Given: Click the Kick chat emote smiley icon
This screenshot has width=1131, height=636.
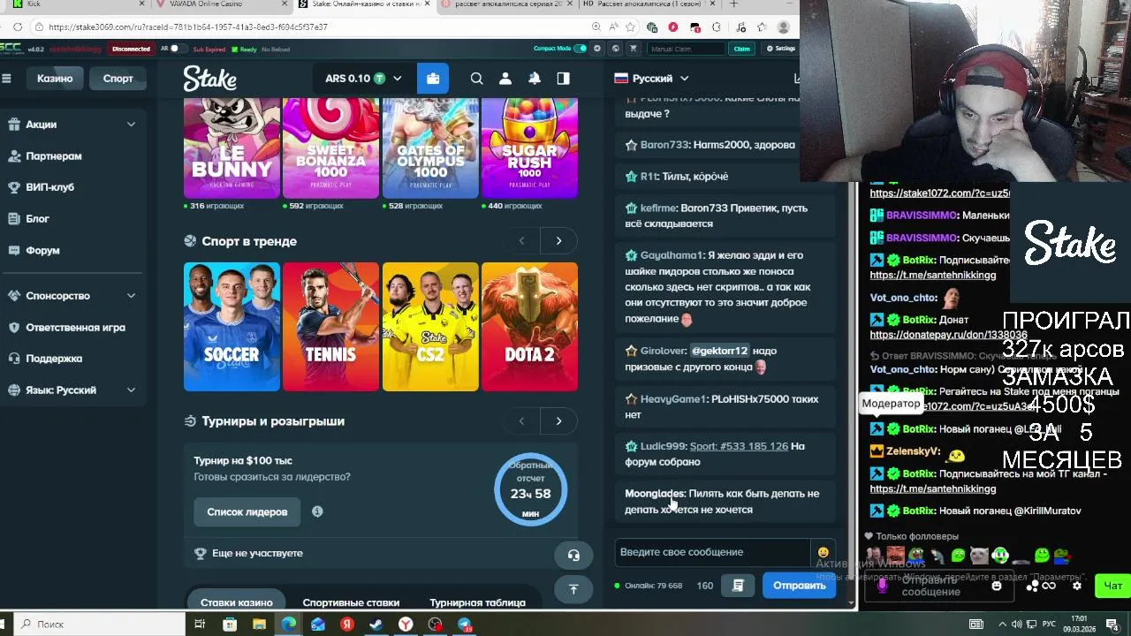Looking at the screenshot, I should click(x=997, y=586).
